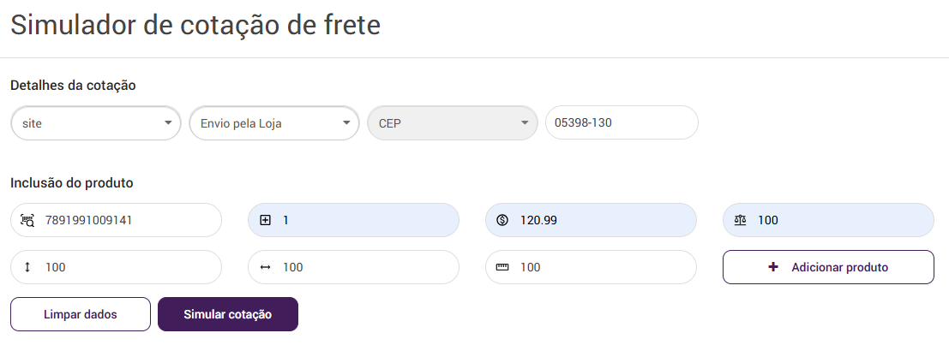Image resolution: width=949 pixels, height=345 pixels.
Task: Click the width horizontal arrow icon
Action: pyautogui.click(x=265, y=267)
